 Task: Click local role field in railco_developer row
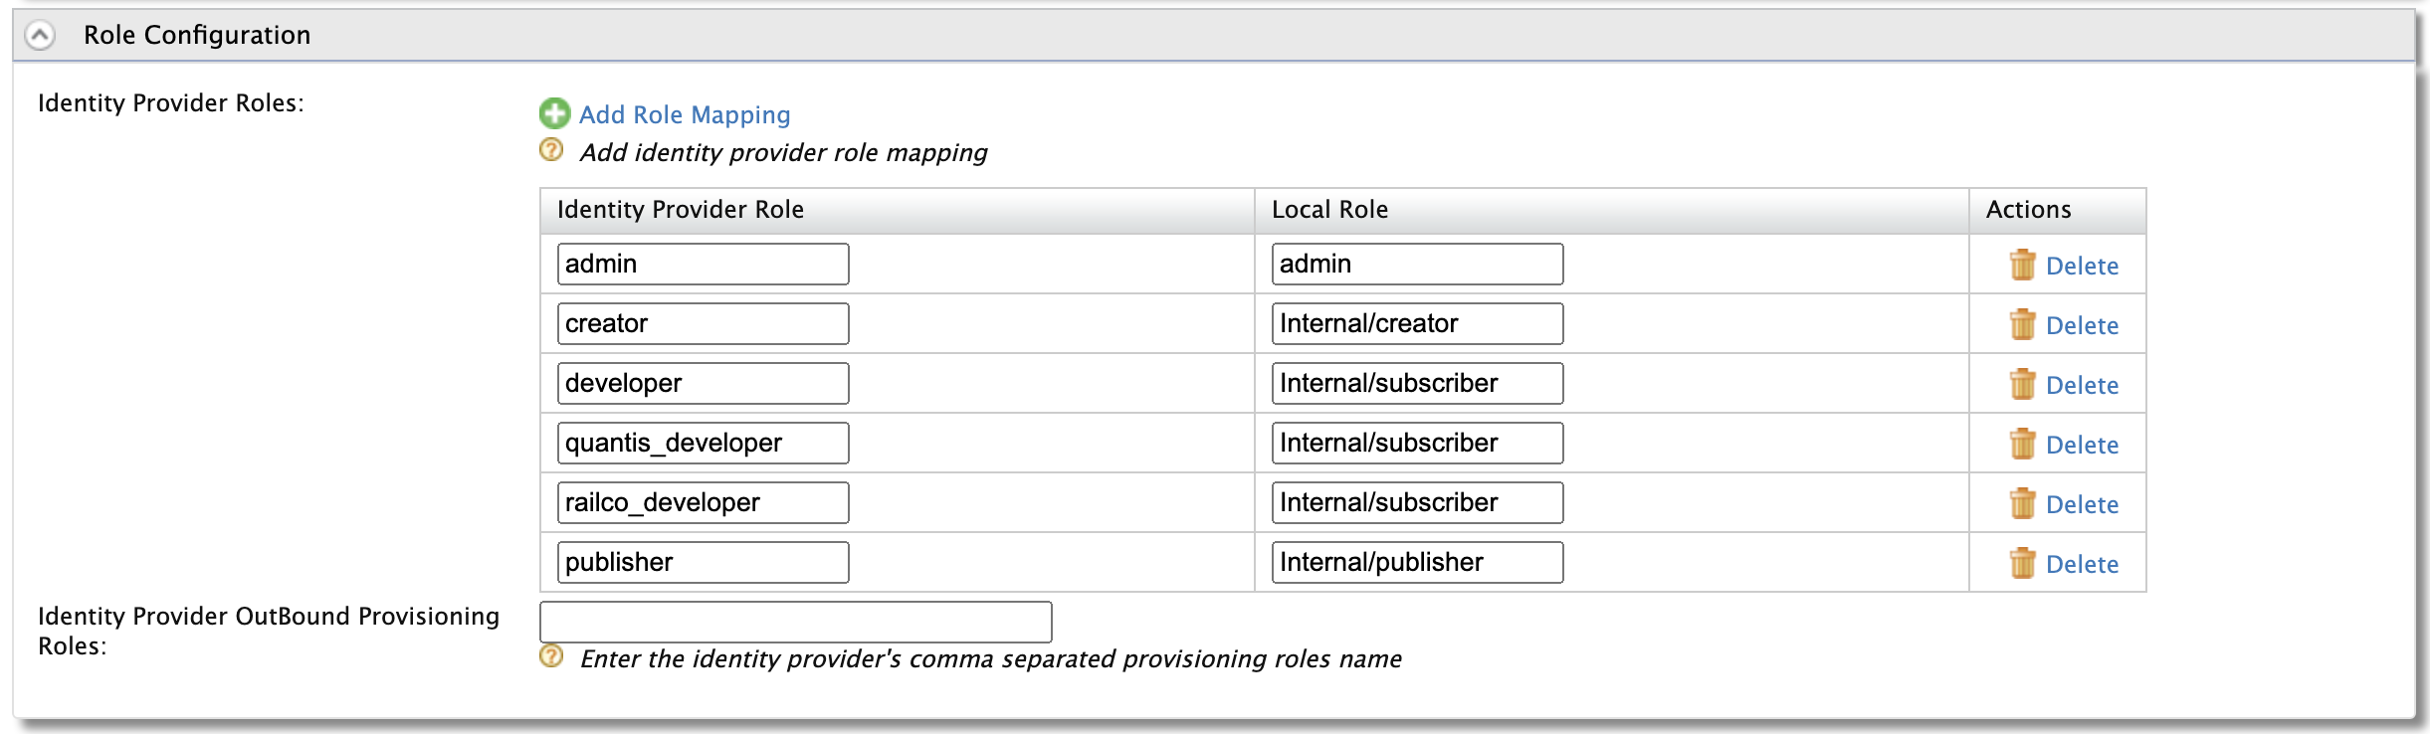pyautogui.click(x=1417, y=502)
